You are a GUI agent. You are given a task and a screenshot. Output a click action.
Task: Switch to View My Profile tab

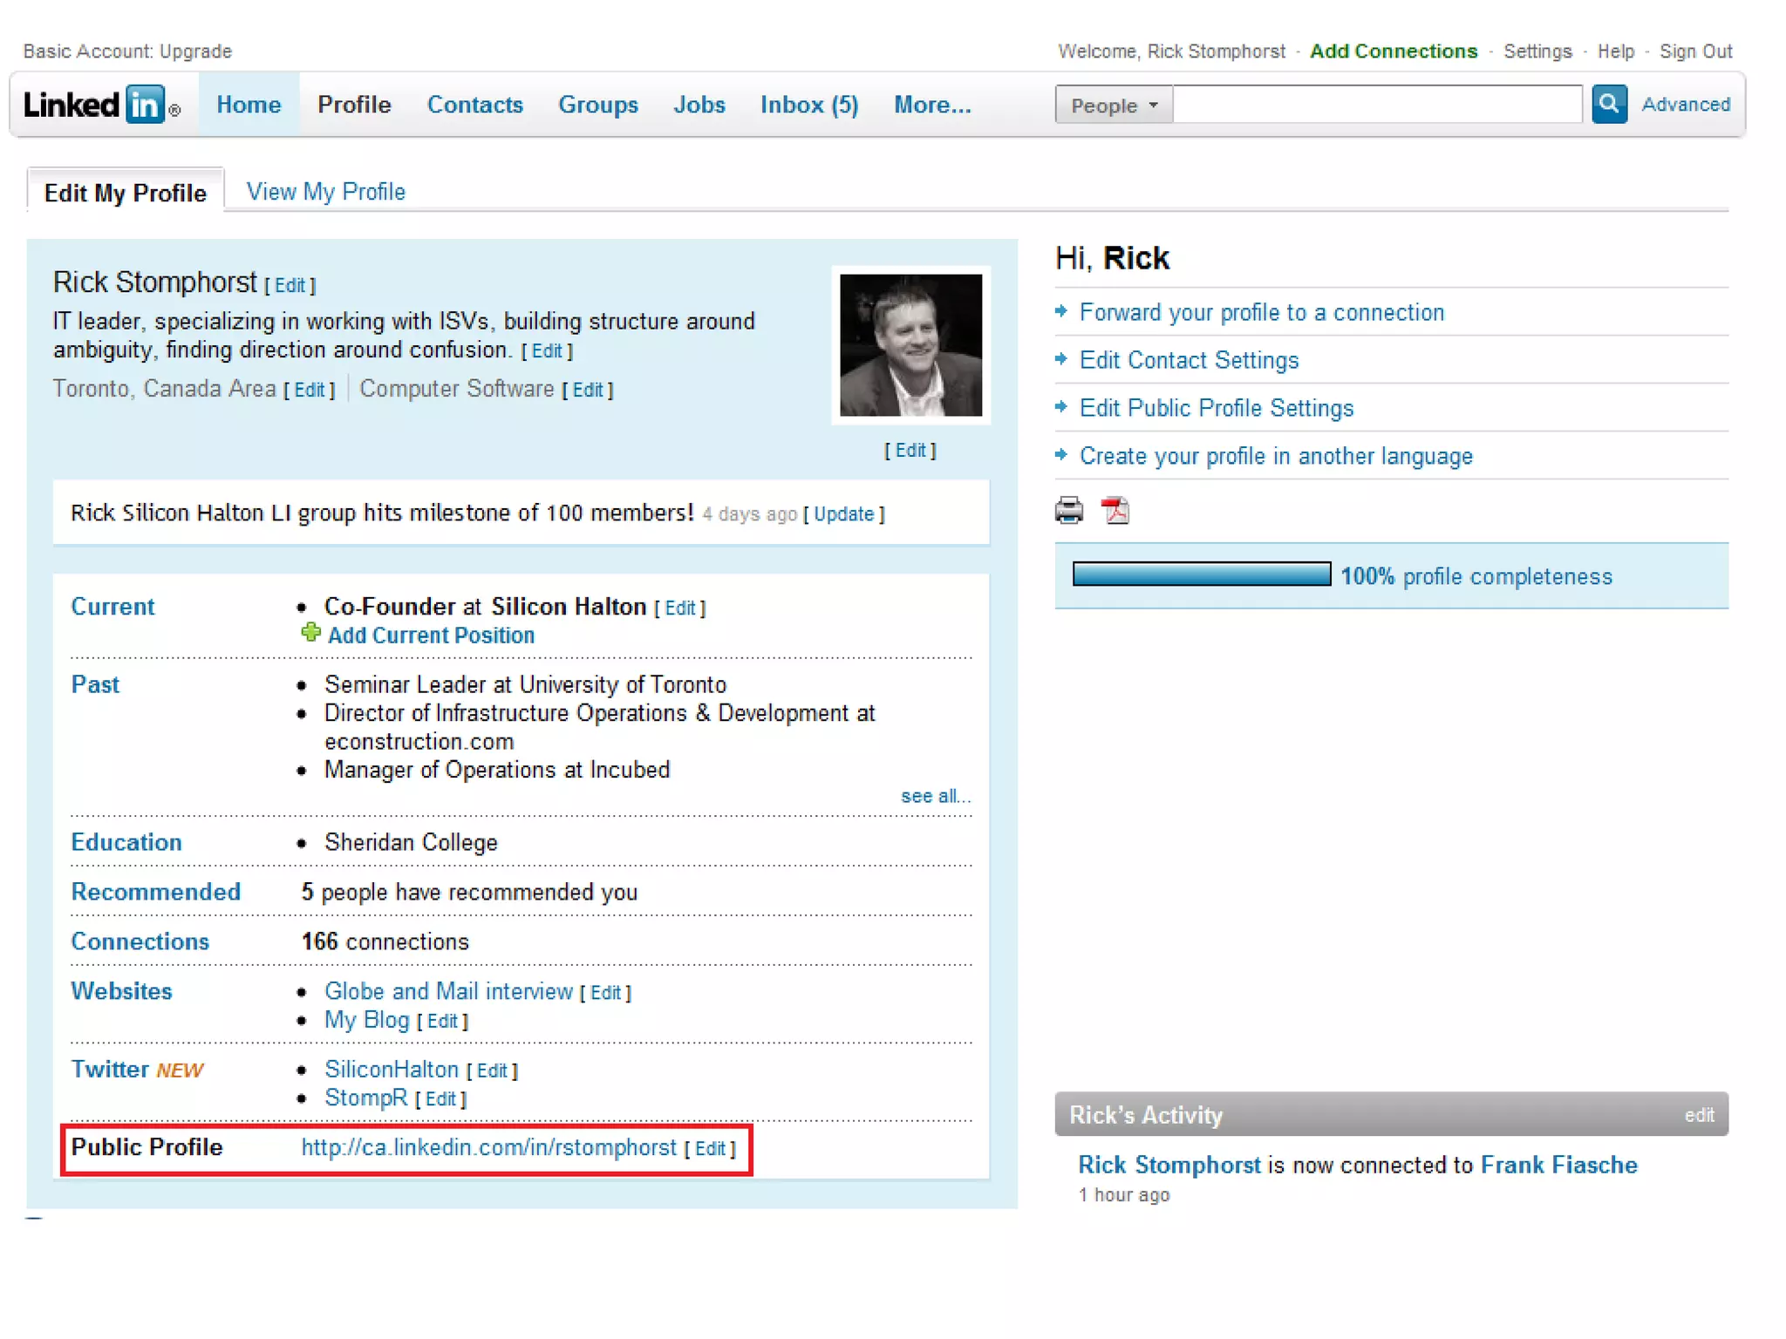pyautogui.click(x=325, y=191)
